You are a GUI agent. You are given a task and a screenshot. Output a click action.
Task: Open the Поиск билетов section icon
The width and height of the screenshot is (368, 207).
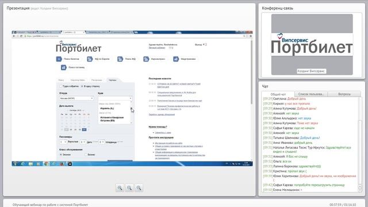59,59
